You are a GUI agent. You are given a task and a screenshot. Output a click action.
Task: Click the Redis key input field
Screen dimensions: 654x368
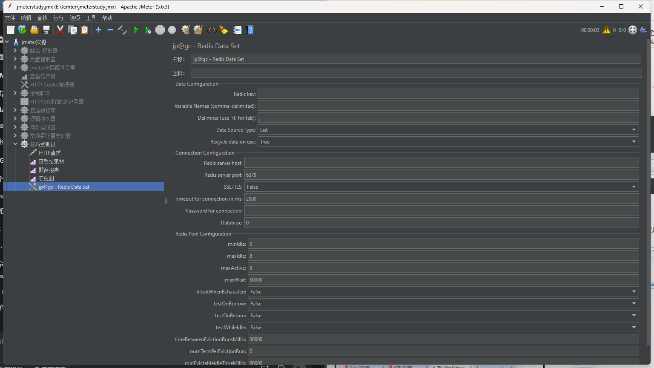[x=448, y=94]
